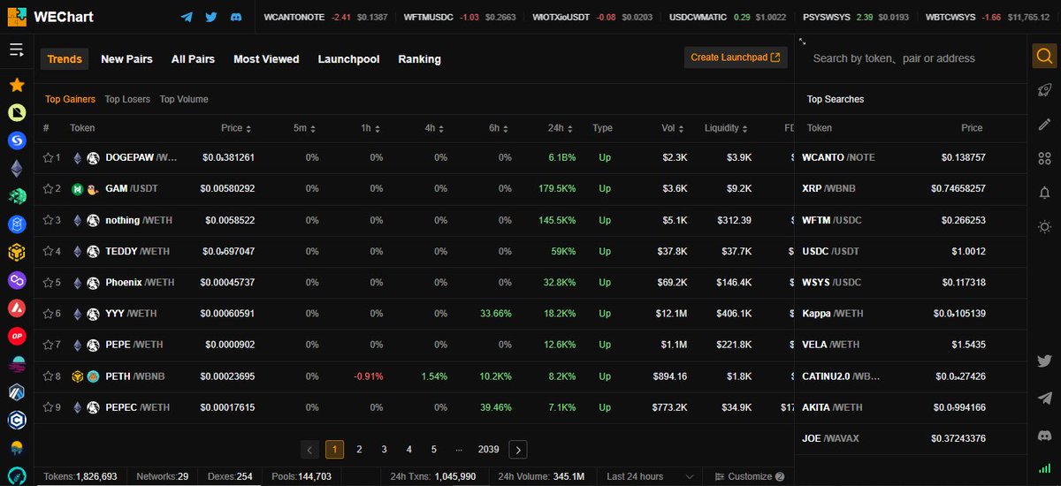
Task: Click the Customize button in status bar
Action: click(x=749, y=476)
